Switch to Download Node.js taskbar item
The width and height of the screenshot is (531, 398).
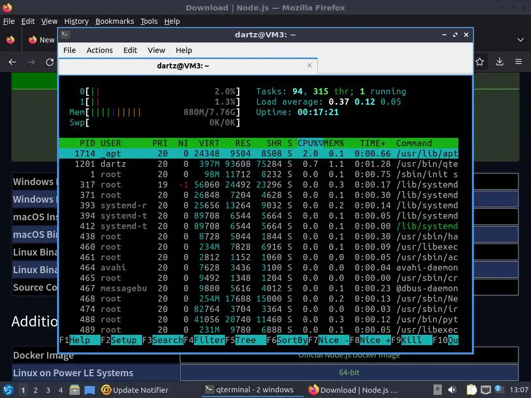[x=353, y=390]
